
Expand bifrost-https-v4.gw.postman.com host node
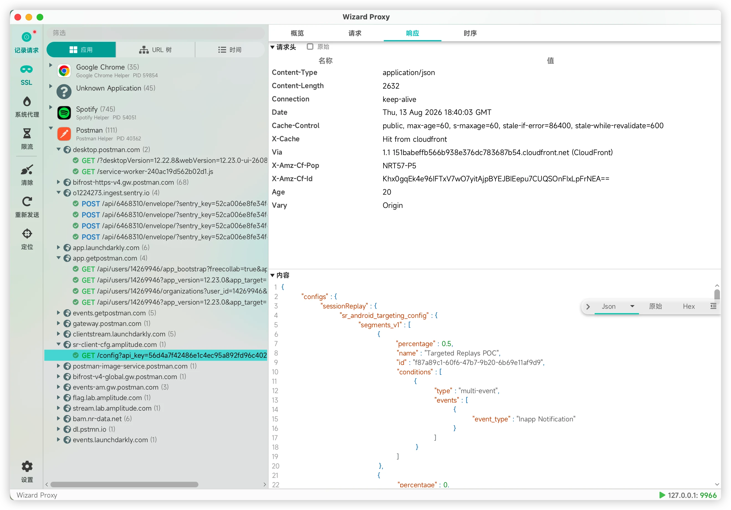(x=58, y=182)
